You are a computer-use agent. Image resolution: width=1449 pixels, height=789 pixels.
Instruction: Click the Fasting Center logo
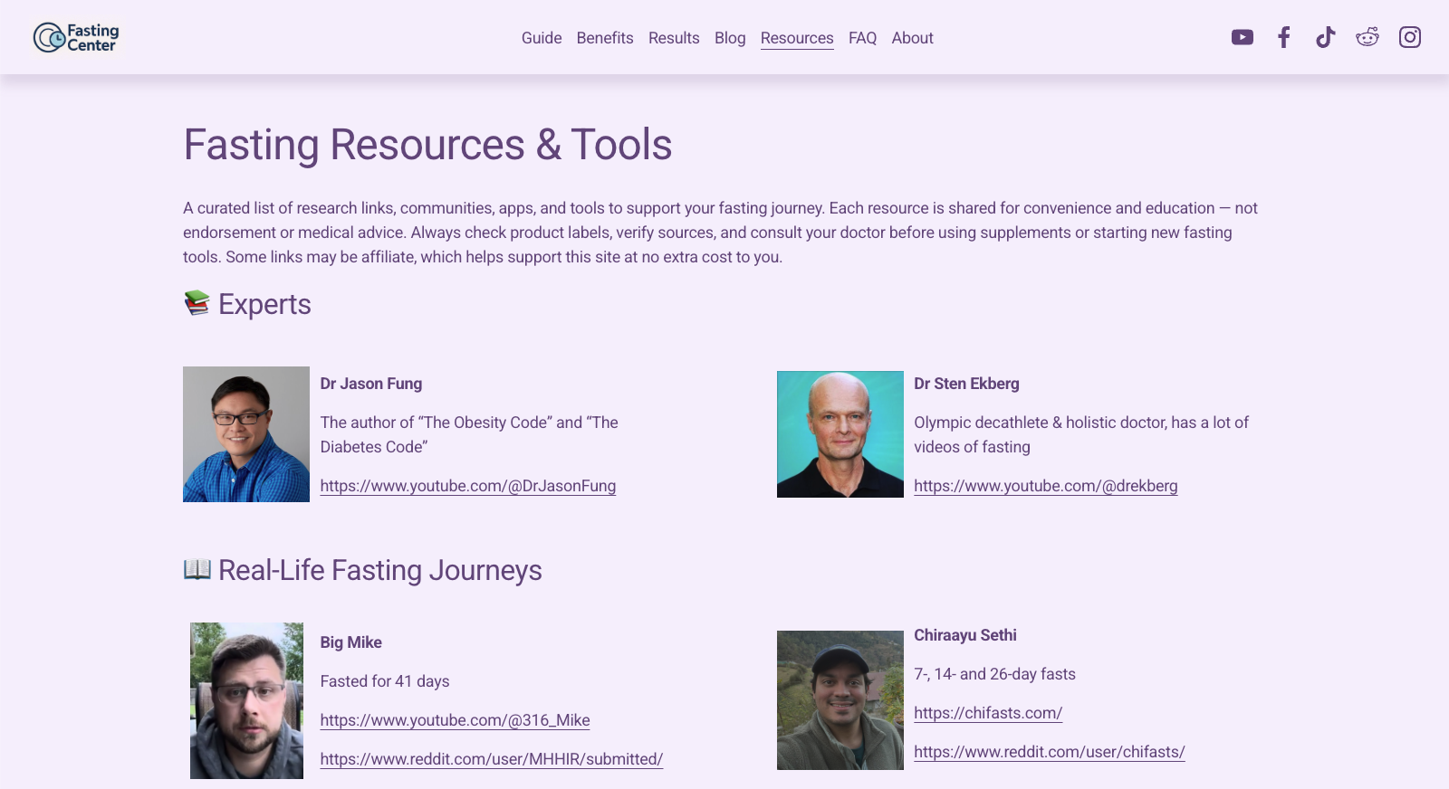pyautogui.click(x=76, y=37)
